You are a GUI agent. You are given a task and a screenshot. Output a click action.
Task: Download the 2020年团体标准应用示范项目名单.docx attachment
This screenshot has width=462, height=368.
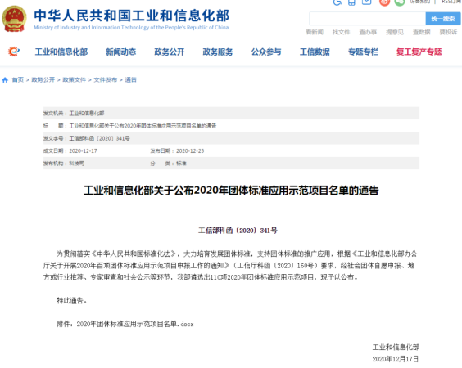[135, 324]
